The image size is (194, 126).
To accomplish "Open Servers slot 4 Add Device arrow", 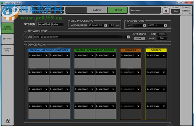I will pos(138,106).
